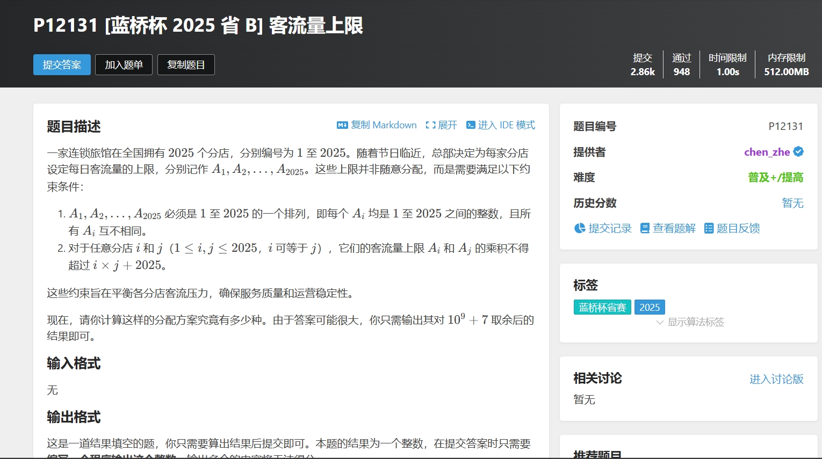
Task: Click the 输出格式 heading
Action: (x=74, y=417)
